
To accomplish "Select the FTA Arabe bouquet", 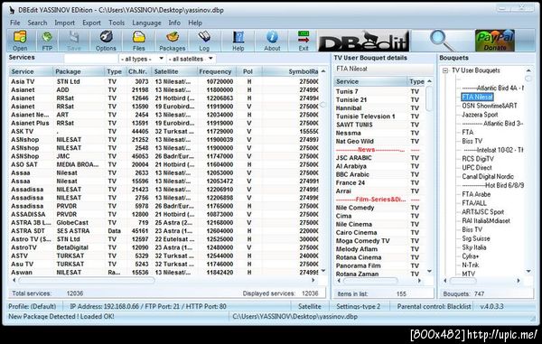I will [x=476, y=194].
